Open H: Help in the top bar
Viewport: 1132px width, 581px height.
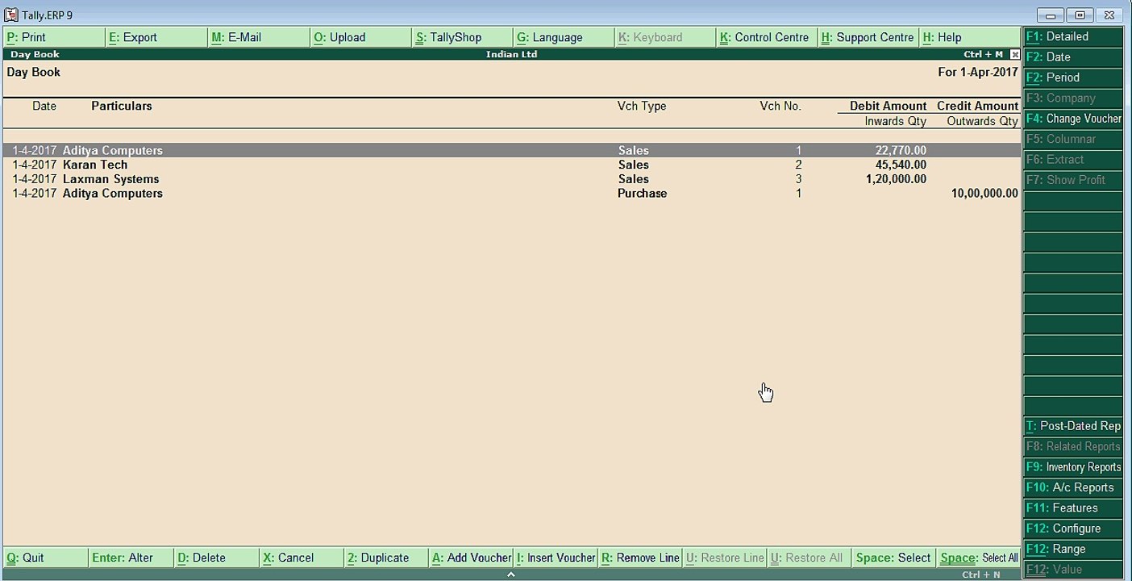click(x=970, y=37)
